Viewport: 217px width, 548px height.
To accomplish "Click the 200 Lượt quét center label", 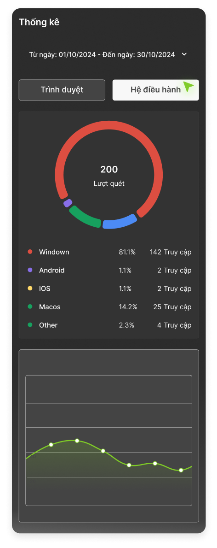I will pos(109,176).
